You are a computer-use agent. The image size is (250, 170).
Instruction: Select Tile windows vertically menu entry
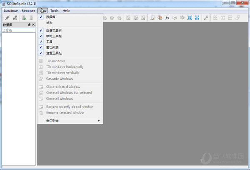(70, 73)
